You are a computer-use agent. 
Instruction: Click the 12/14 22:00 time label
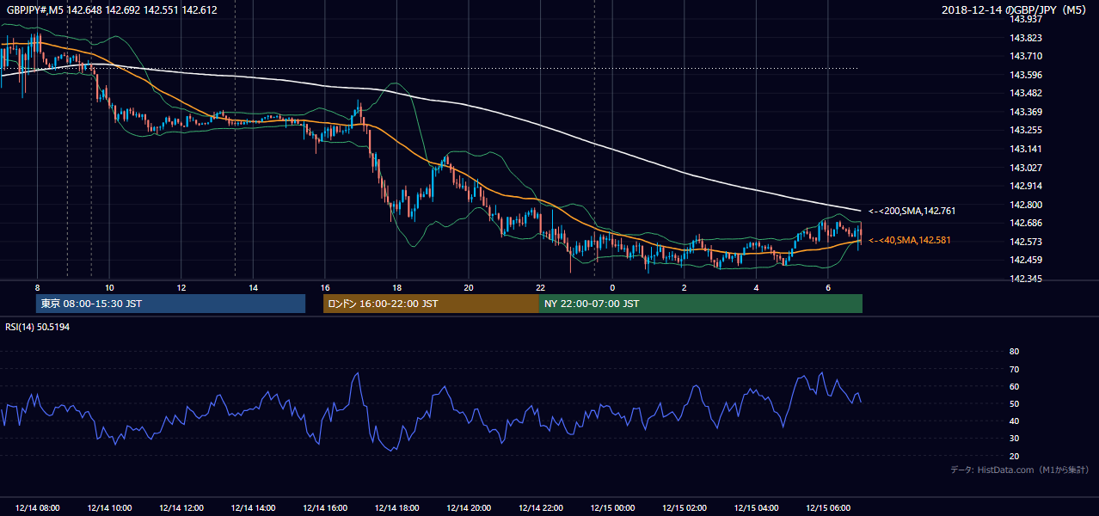tap(540, 508)
